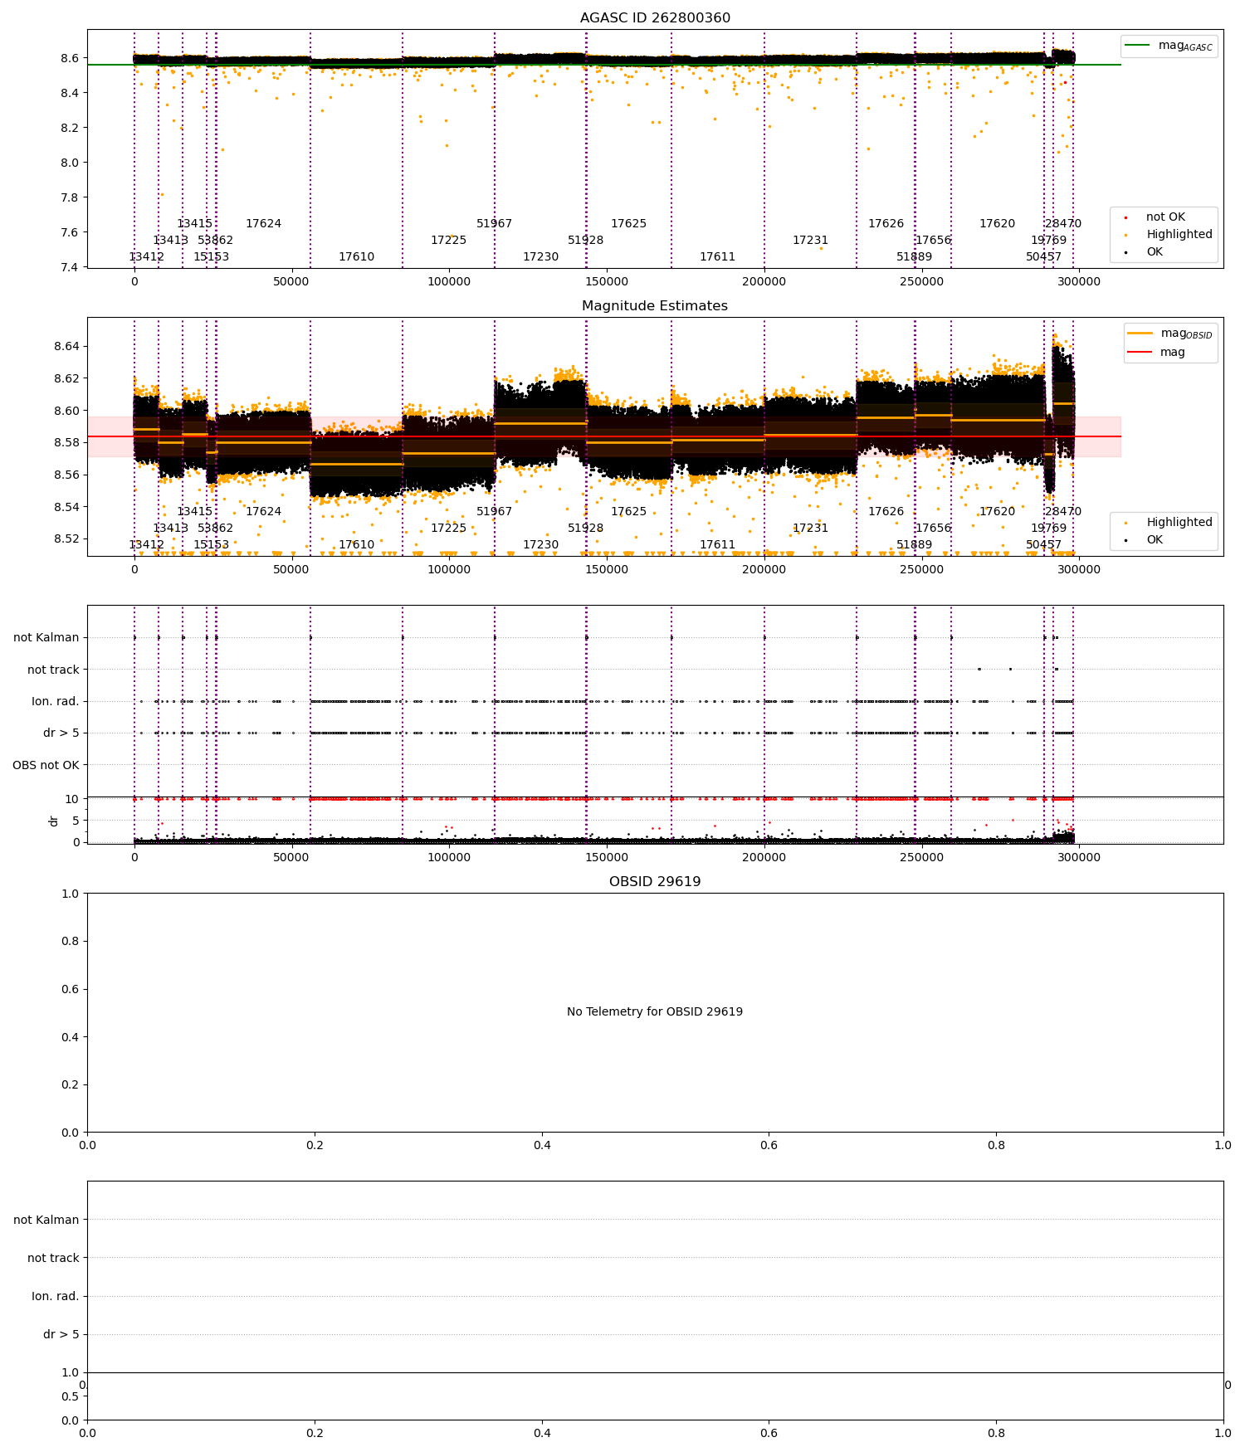Click 'dr > 5' label in the third panel

(x=61, y=733)
